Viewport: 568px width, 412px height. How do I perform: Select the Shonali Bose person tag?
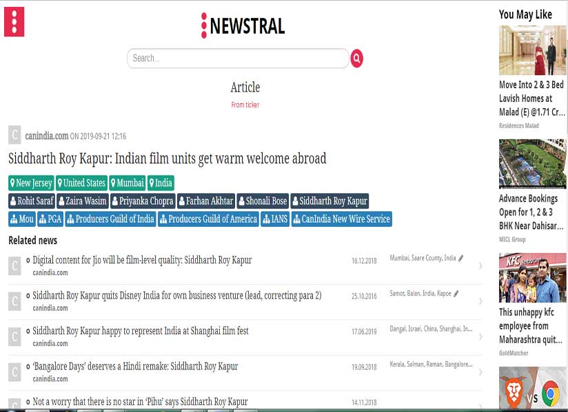(x=263, y=201)
